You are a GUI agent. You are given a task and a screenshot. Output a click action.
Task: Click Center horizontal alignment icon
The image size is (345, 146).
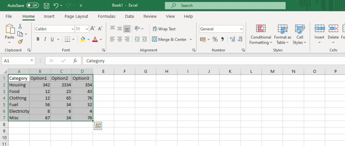point(120,39)
